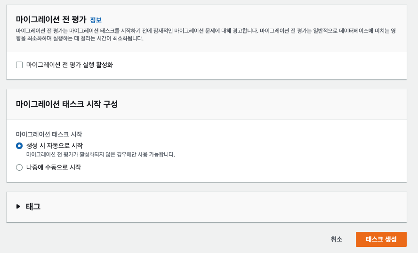418x253 pixels.
Task: Click empty area beside the assessment checkbox row
Action: (x=253, y=65)
